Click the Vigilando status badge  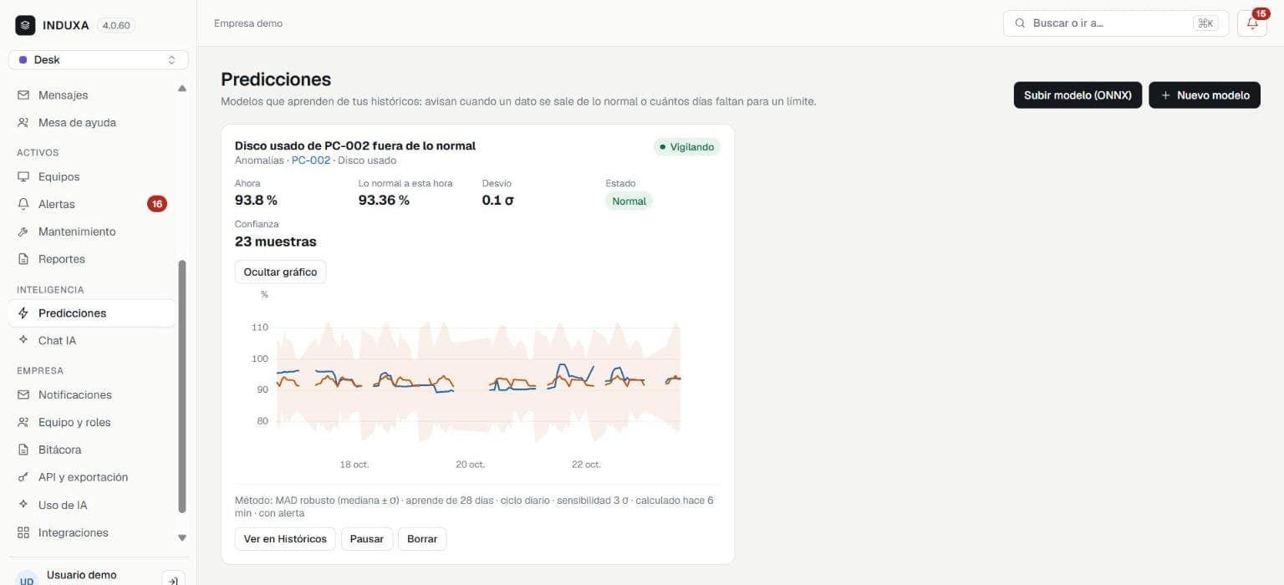tap(687, 147)
